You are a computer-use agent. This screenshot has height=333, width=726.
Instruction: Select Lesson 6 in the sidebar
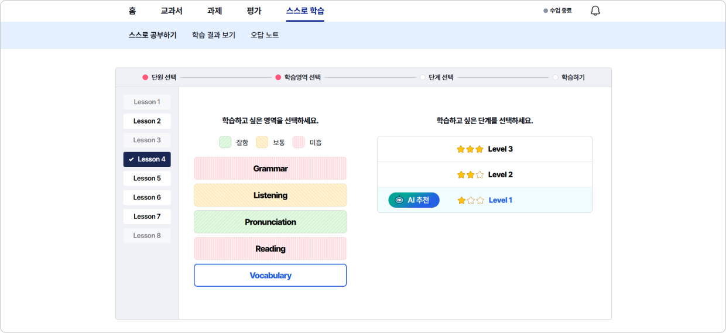pyautogui.click(x=147, y=197)
